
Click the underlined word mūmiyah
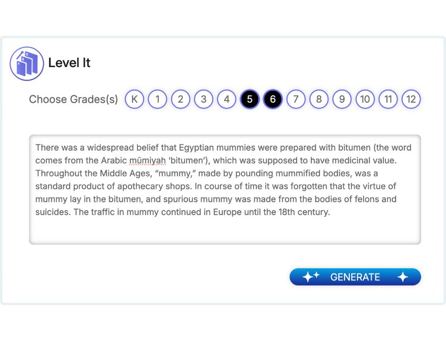147,160
